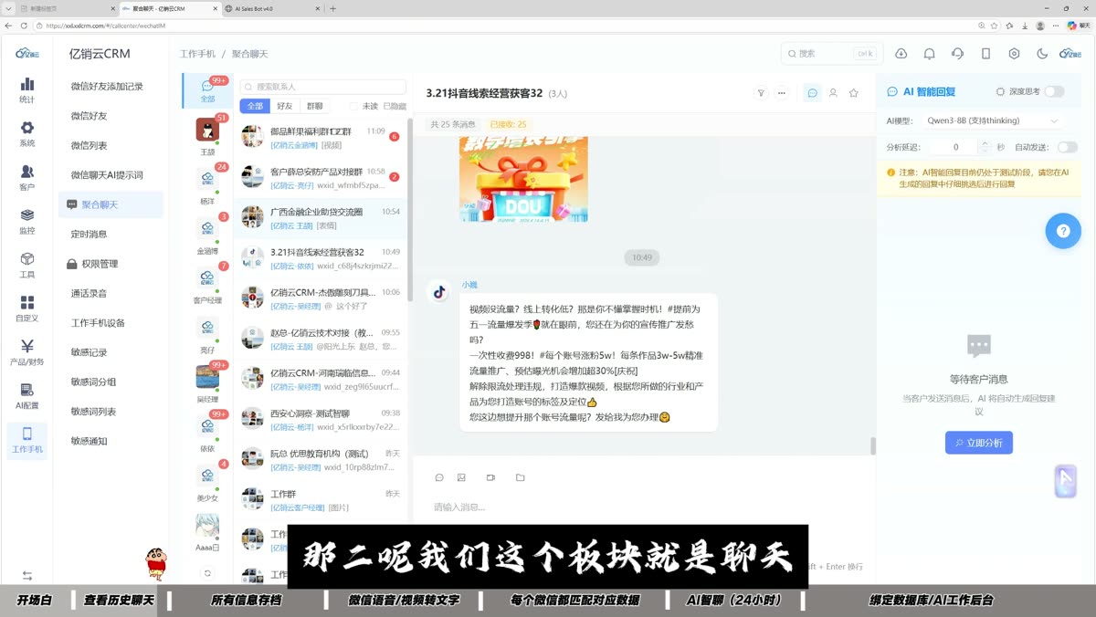Open the hexagon settings icon in the header
1096x617 pixels.
[x=1014, y=54]
